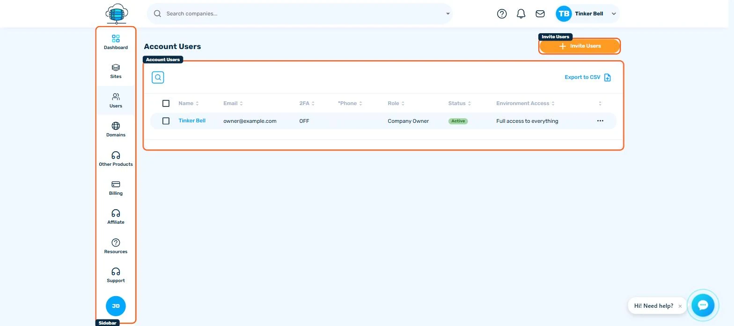Click the last column sort arrows
The image size is (734, 326).
(600, 103)
